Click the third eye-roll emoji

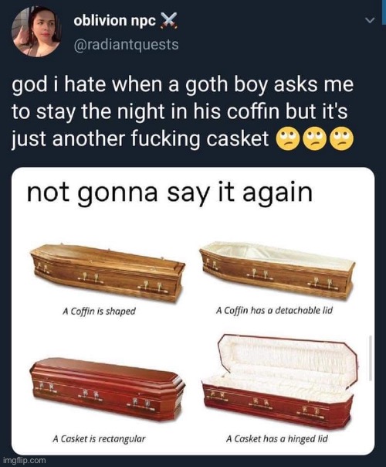pos(344,140)
